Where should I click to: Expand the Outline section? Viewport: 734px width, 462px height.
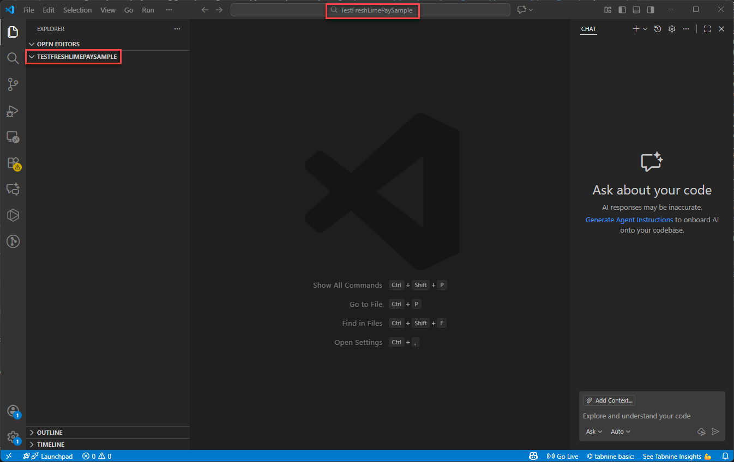click(49, 433)
